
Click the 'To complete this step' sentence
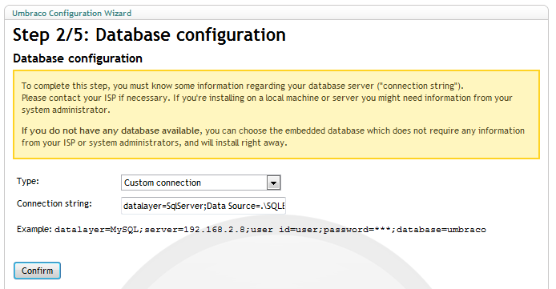tap(243, 86)
